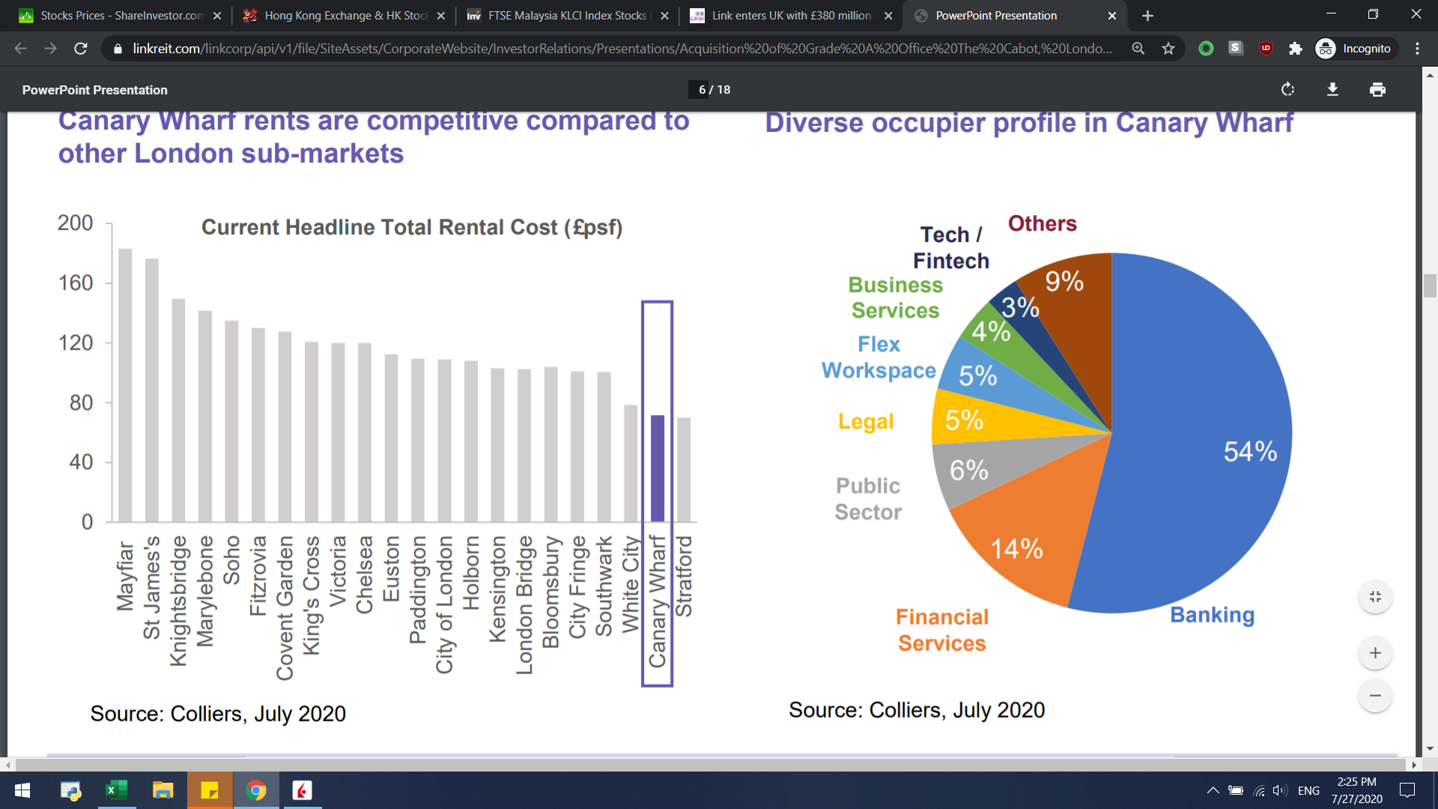Close the Hong Kong Exchange tab
The width and height of the screenshot is (1438, 809).
(440, 16)
